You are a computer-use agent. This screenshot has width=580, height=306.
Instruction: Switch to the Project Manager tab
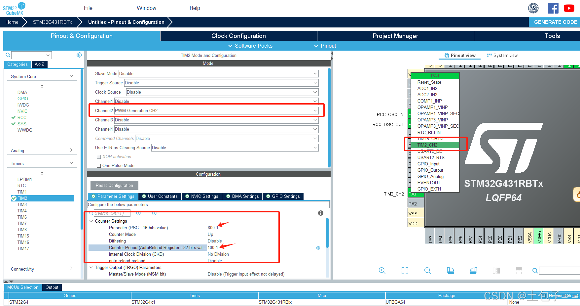pyautogui.click(x=395, y=36)
